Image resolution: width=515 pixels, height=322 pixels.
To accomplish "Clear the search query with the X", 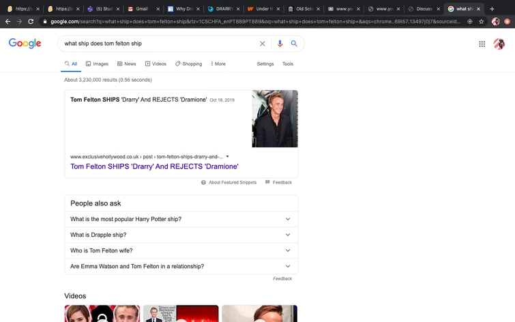I will click(x=263, y=44).
